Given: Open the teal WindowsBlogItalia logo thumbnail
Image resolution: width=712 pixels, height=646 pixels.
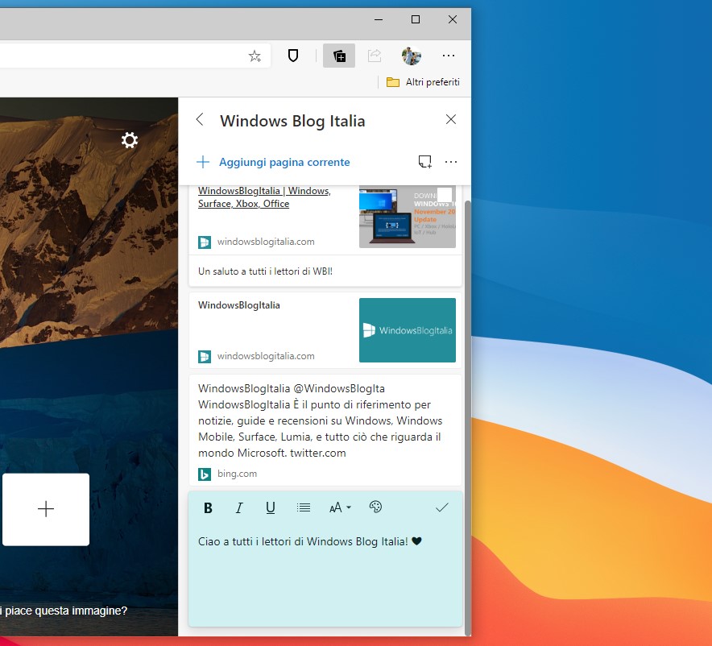Looking at the screenshot, I should 408,330.
